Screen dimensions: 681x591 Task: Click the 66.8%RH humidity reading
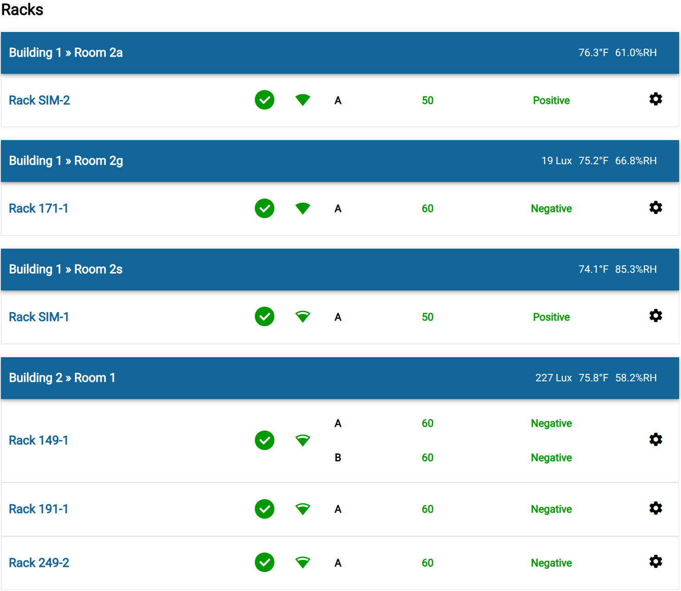pos(636,161)
